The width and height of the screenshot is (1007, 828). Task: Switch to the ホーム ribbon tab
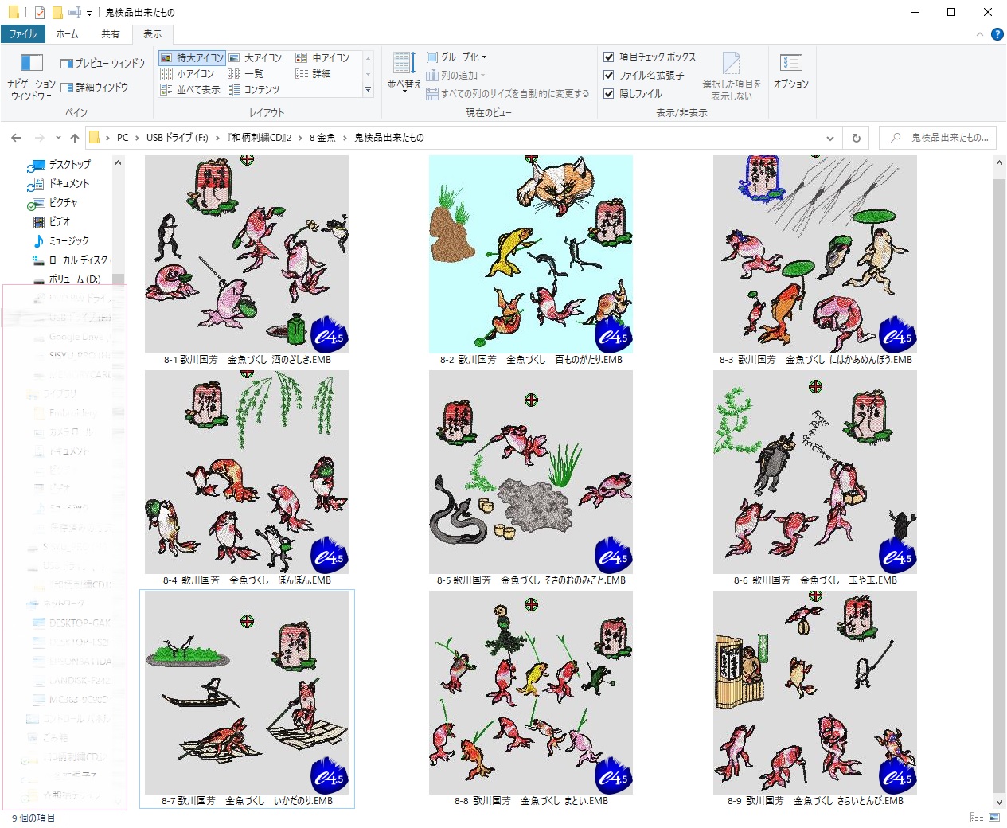point(68,34)
